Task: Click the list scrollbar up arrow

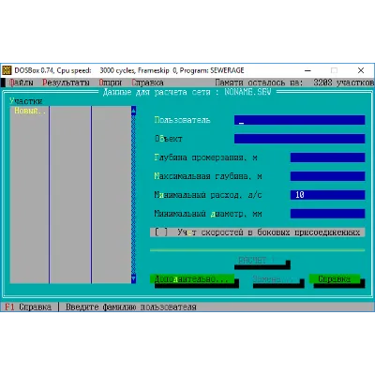Action: [x=133, y=111]
